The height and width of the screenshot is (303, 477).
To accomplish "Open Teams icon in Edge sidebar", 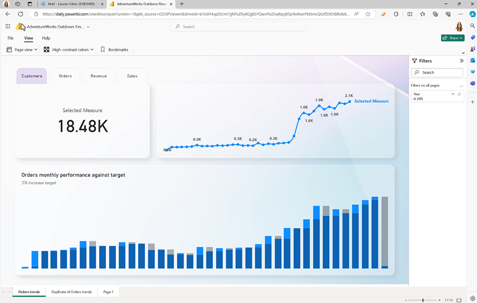I will pyautogui.click(x=473, y=83).
